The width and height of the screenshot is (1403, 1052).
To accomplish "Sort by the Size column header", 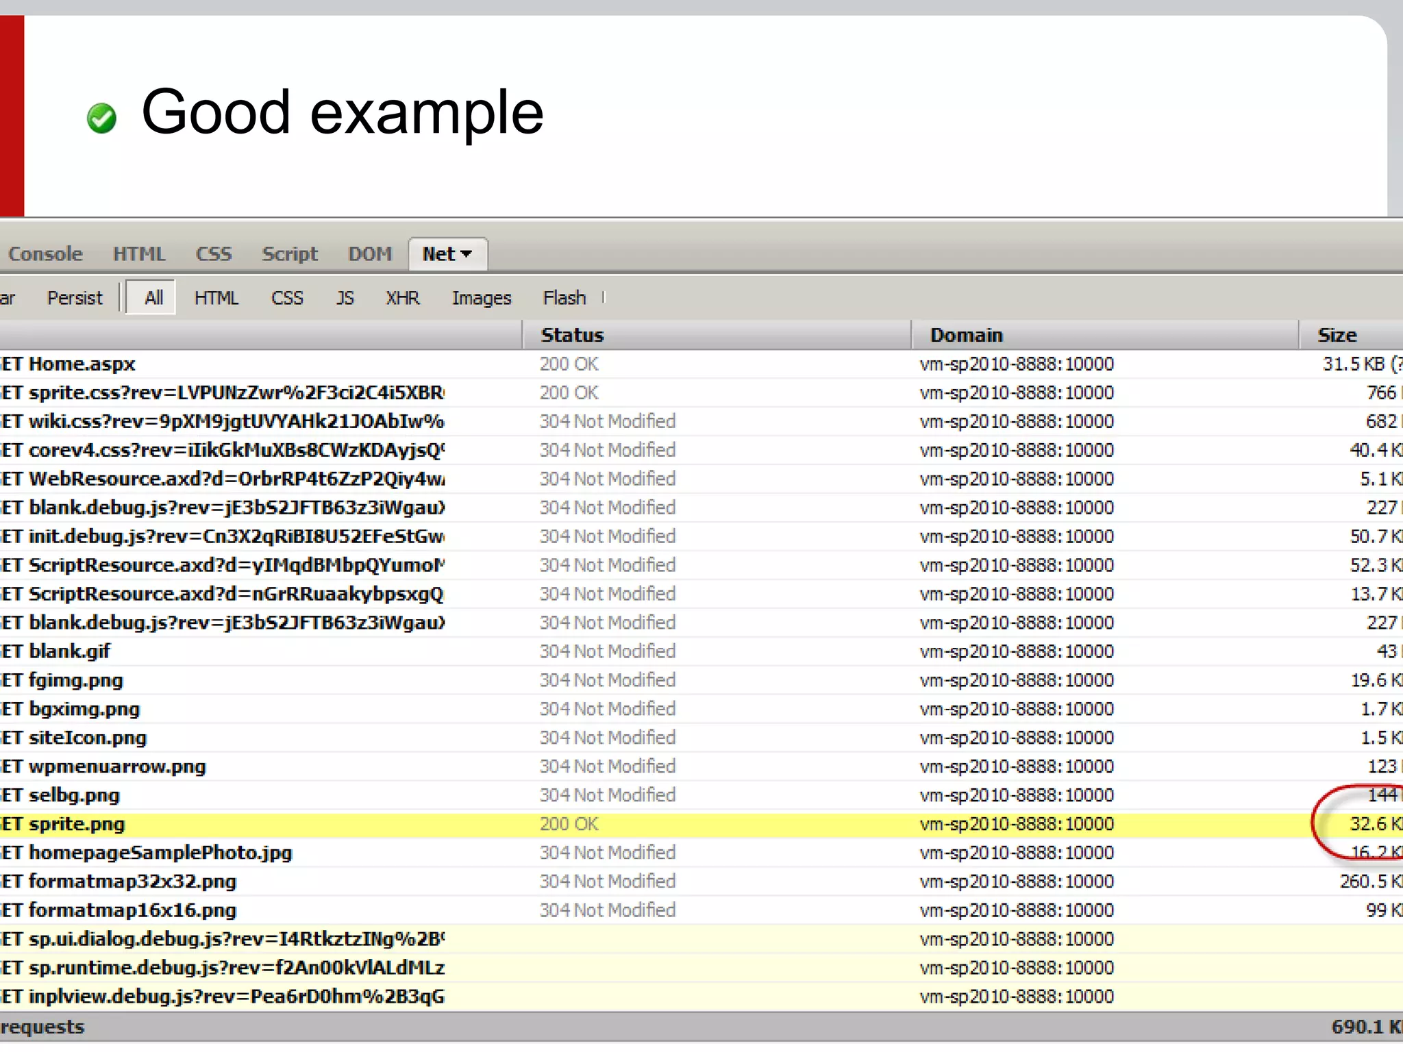I will click(1337, 335).
